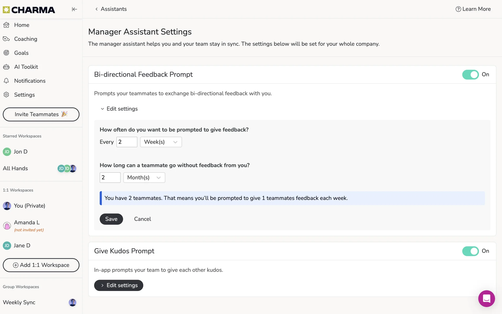Expand Edit settings for Give Kudos

coord(119,285)
